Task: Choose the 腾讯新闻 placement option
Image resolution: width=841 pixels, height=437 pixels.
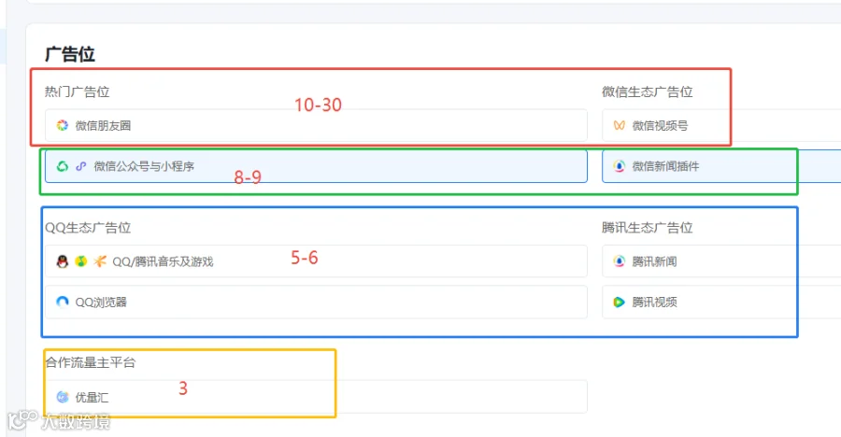Action: (x=721, y=261)
